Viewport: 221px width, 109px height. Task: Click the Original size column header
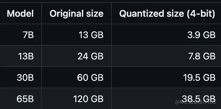coord(76,14)
